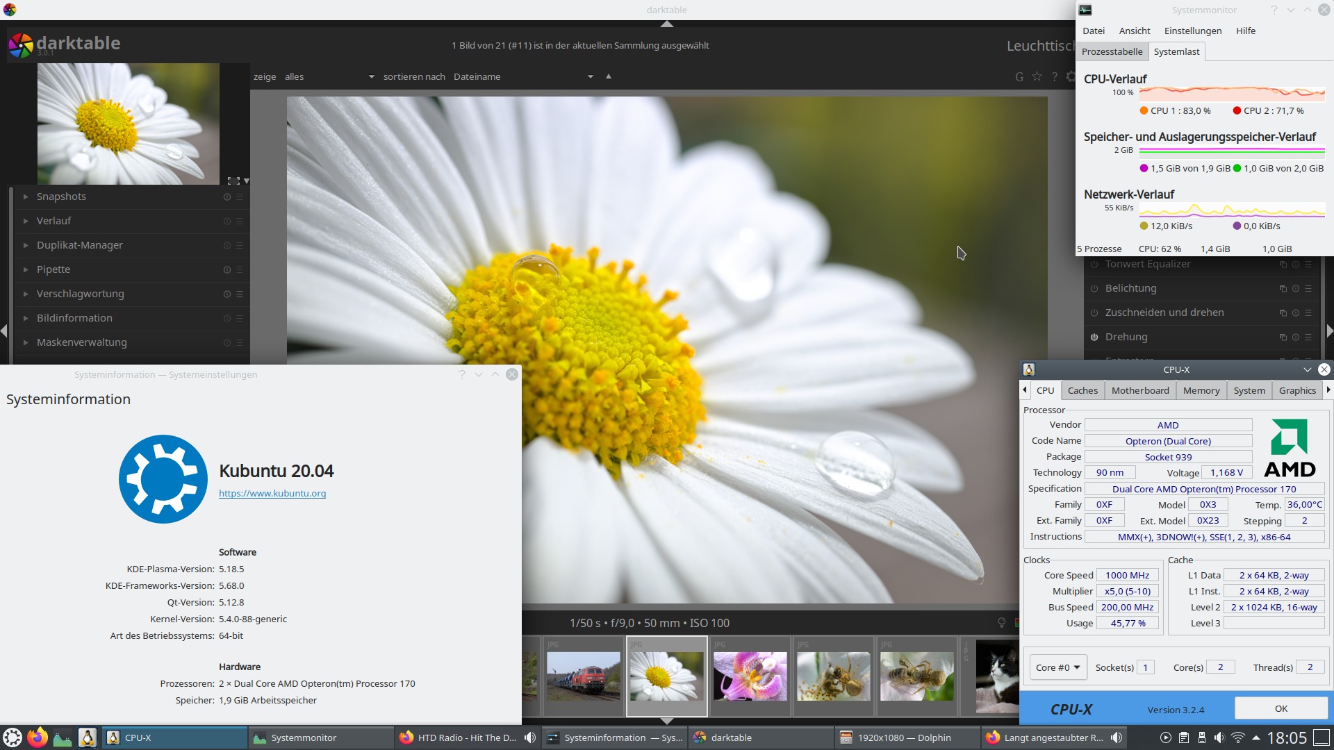Click the darktable help question mark icon
Image resolution: width=1334 pixels, height=750 pixels.
pyautogui.click(x=1054, y=77)
